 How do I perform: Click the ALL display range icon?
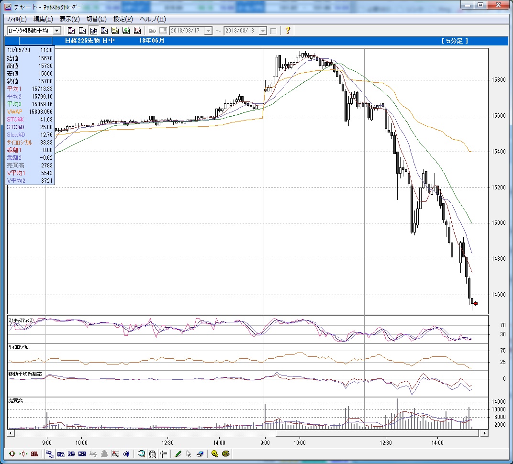coord(34,453)
